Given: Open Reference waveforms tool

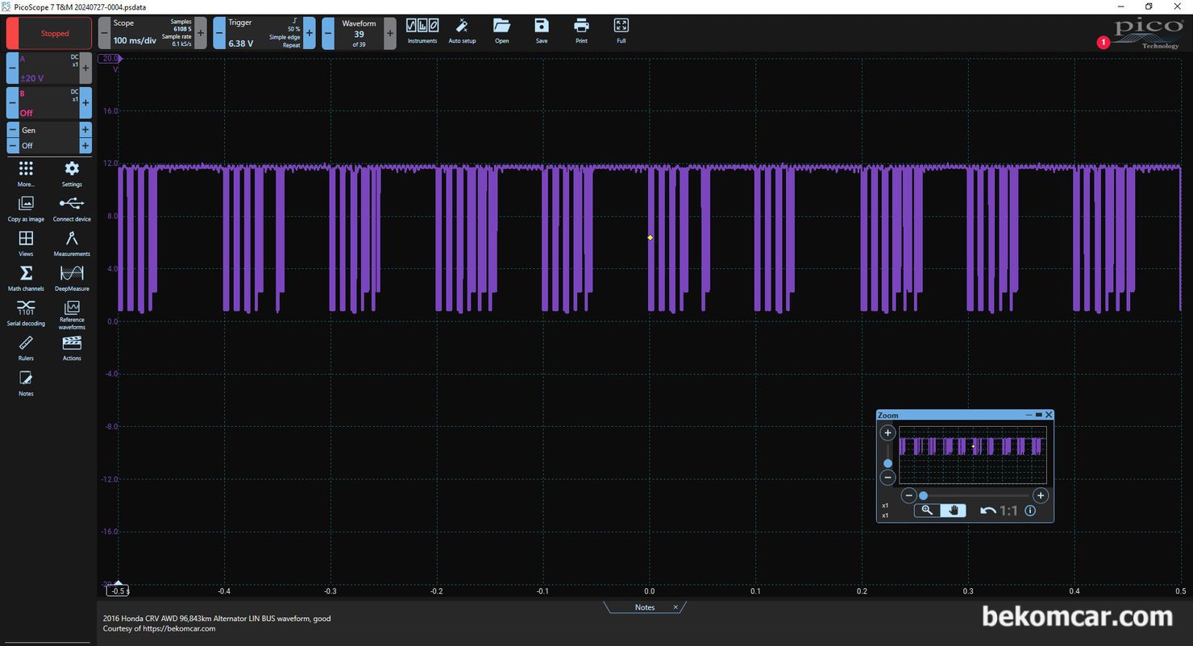Looking at the screenshot, I should click(72, 310).
